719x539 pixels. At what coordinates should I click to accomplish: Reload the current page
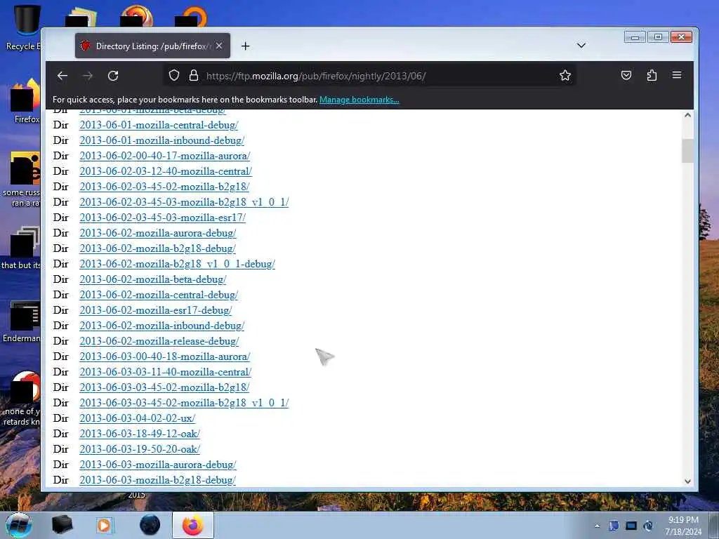click(x=113, y=76)
